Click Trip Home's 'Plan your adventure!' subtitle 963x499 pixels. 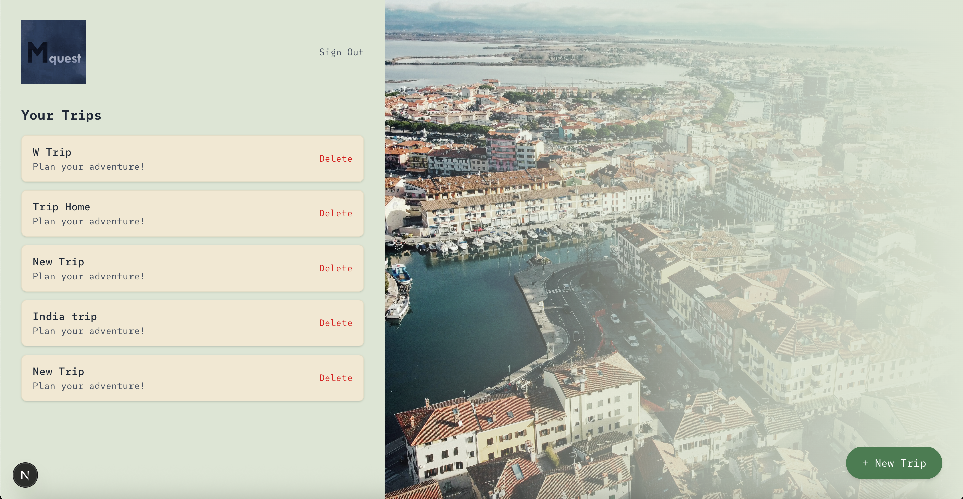click(89, 221)
